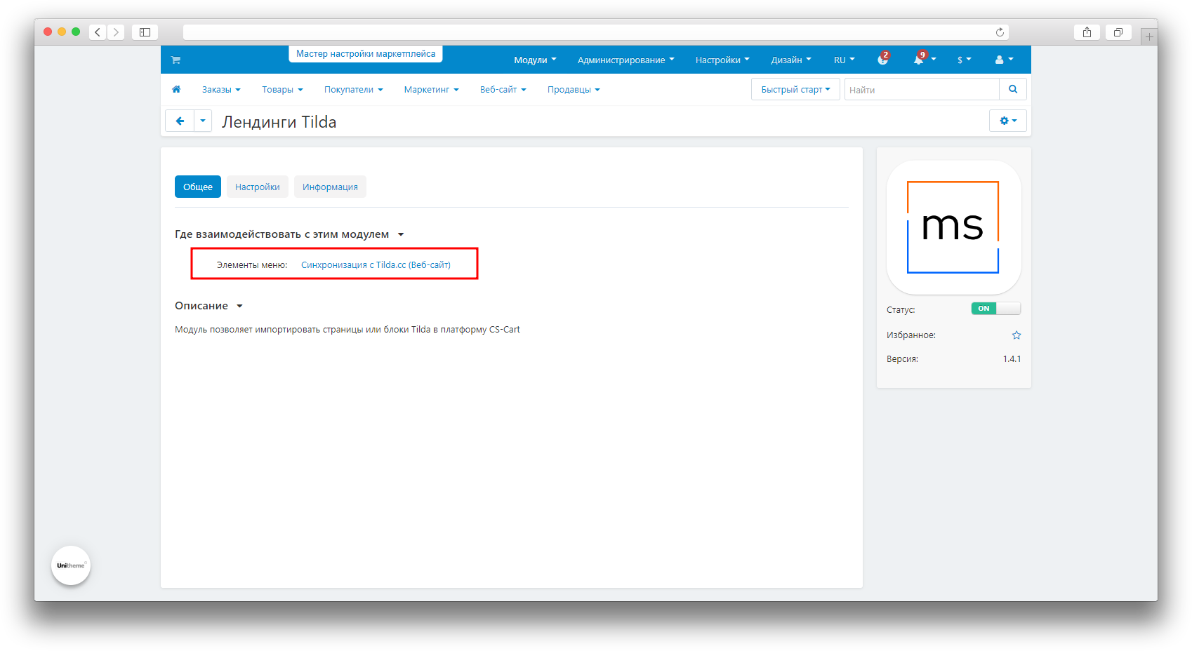Select the Общее tab
This screenshot has width=1192, height=651.
[x=198, y=187]
